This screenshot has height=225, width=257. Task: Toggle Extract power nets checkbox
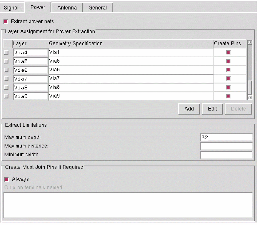pos(6,22)
